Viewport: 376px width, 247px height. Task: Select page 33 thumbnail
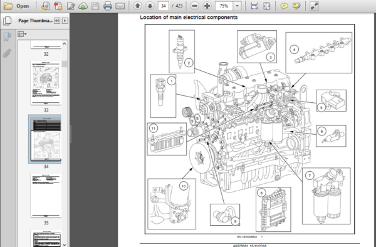click(46, 83)
